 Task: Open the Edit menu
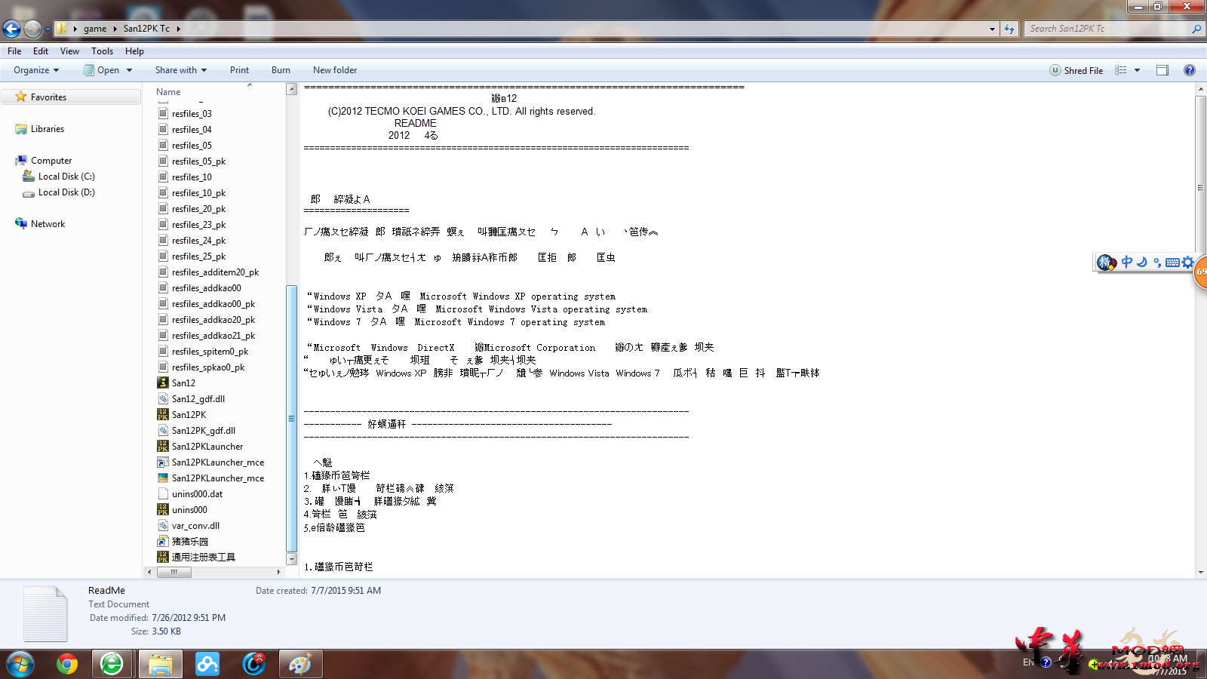[x=41, y=51]
